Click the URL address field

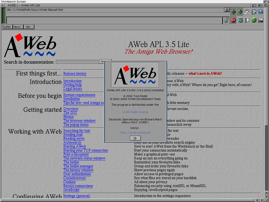point(115,10)
